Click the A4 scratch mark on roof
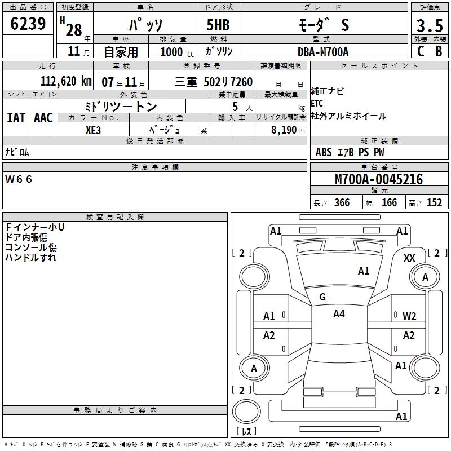Screen dimensions: 451x451 (339, 314)
